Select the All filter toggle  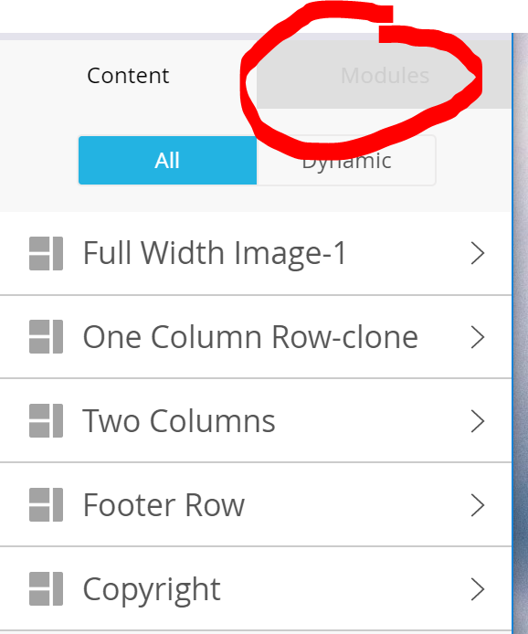167,161
